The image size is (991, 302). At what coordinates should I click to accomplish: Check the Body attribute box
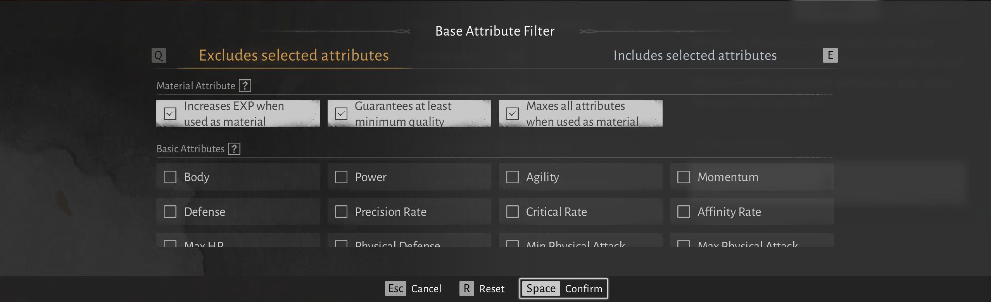tap(170, 177)
